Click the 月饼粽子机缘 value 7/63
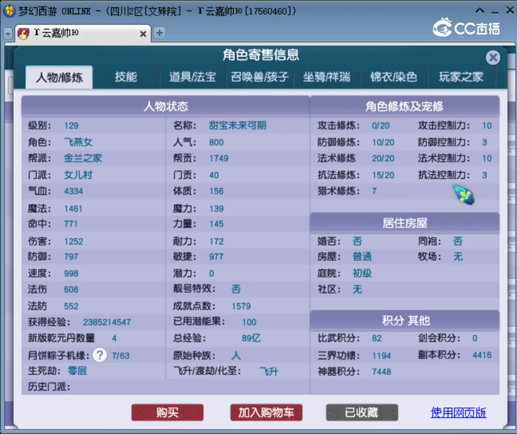The image size is (517, 434). pyautogui.click(x=121, y=356)
